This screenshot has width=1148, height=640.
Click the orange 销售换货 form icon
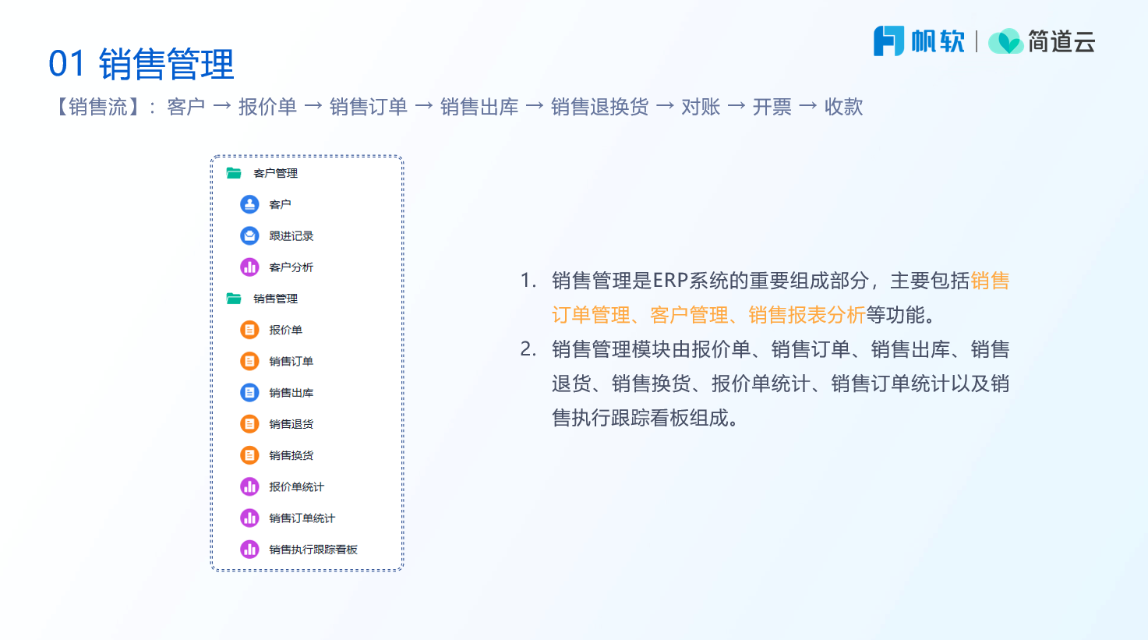point(249,455)
